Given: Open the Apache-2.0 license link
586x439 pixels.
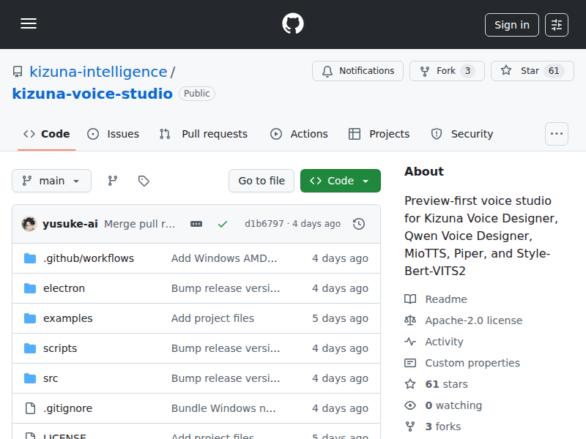Looking at the screenshot, I should click(x=473, y=320).
